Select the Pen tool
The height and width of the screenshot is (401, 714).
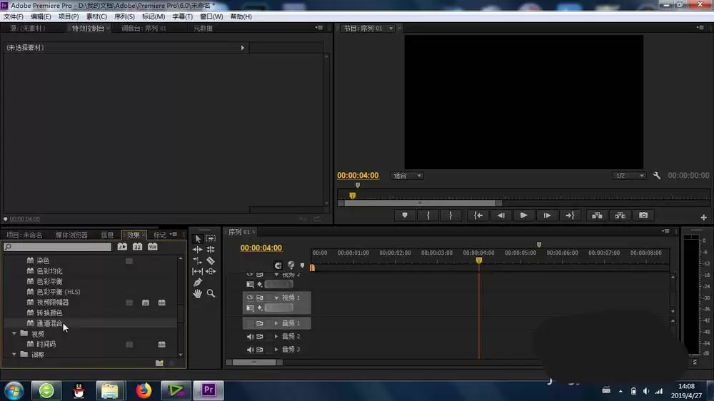tap(197, 283)
